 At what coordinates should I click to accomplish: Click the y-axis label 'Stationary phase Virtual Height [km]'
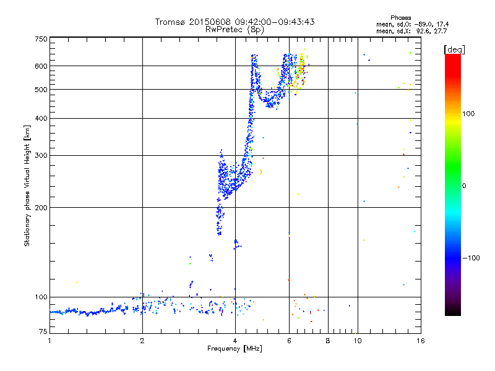pyautogui.click(x=27, y=186)
